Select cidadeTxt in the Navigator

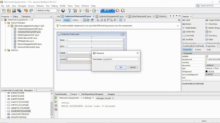click(x=20, y=108)
